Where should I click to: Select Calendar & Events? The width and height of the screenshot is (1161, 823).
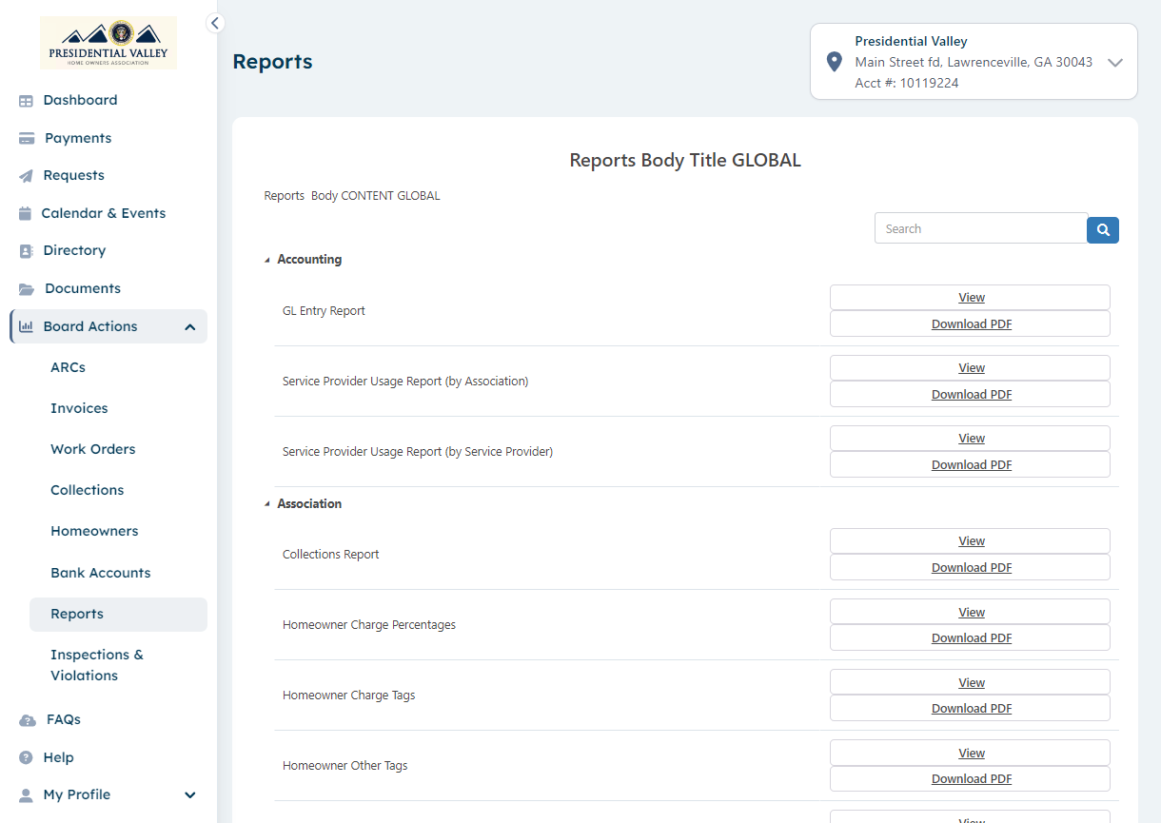[x=103, y=213]
